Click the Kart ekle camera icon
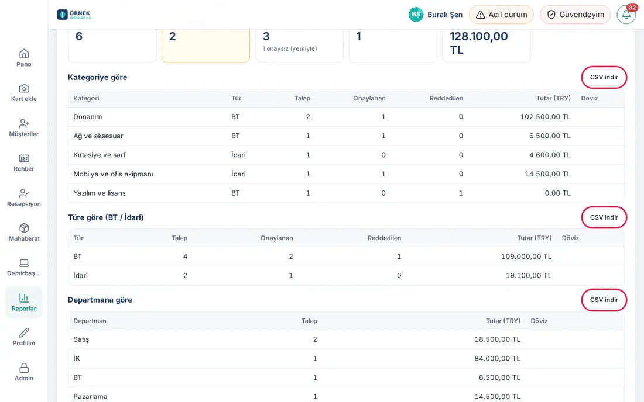The image size is (644, 402). (24, 88)
